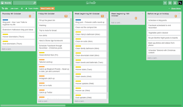The height and width of the screenshot is (107, 183).
Task: Open Thursday 4th October list menu ellipsis
Action: [33, 14]
